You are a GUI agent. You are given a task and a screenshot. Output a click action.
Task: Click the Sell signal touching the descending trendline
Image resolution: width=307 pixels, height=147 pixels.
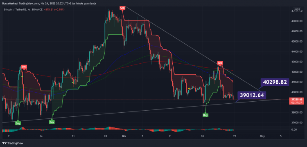click(x=220, y=63)
